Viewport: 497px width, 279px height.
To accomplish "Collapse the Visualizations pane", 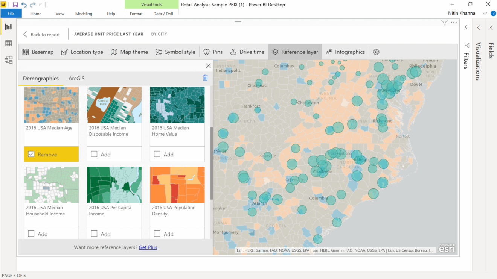I will tap(479, 27).
